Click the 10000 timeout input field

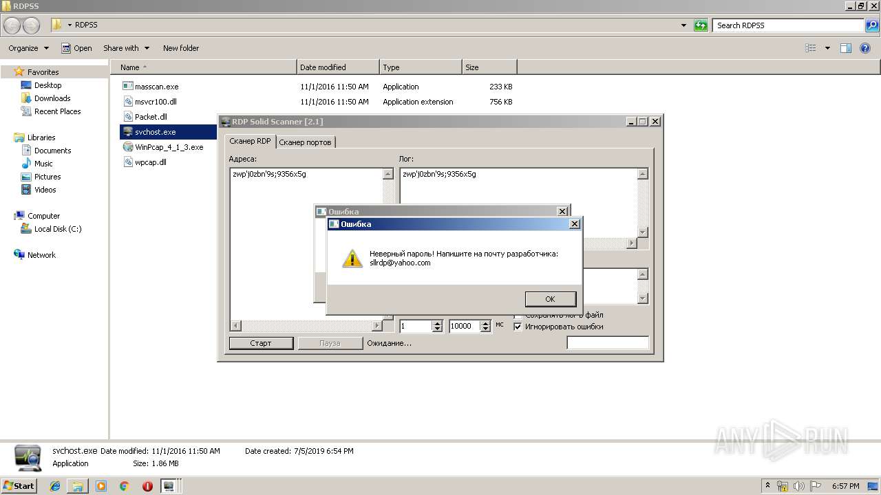tap(465, 326)
